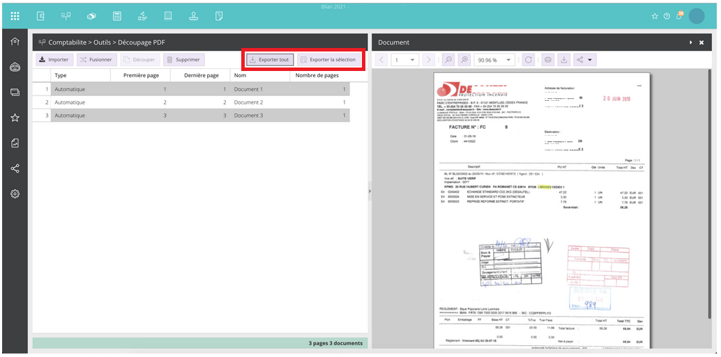Go to next page in viewer

429,60
